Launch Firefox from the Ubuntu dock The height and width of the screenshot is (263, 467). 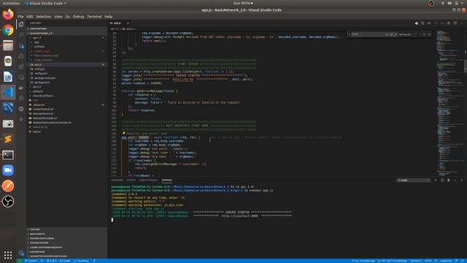[x=8, y=15]
